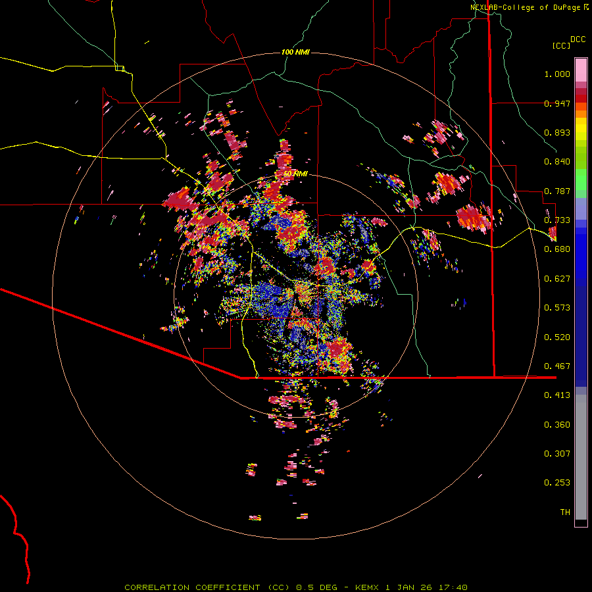
Task: Click the 0.467 value on the color scale
Action: 557,366
